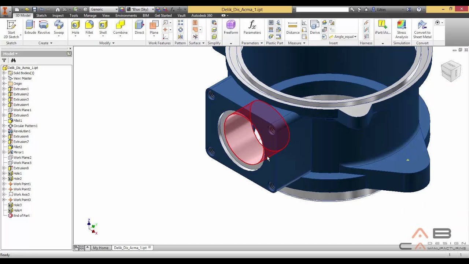469x264 pixels.
Task: Click the ViewCube in the viewport
Action: (x=451, y=71)
